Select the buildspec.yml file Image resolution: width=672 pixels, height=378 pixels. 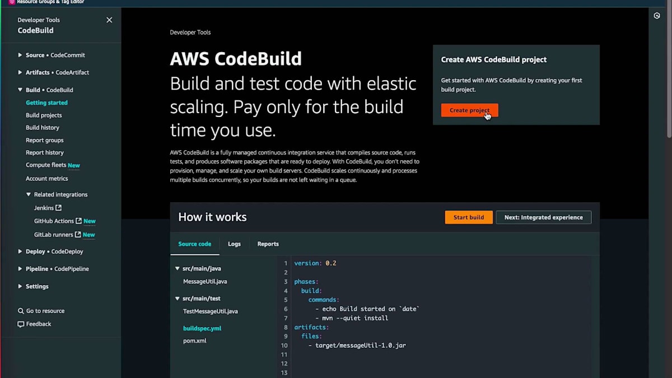coord(202,329)
